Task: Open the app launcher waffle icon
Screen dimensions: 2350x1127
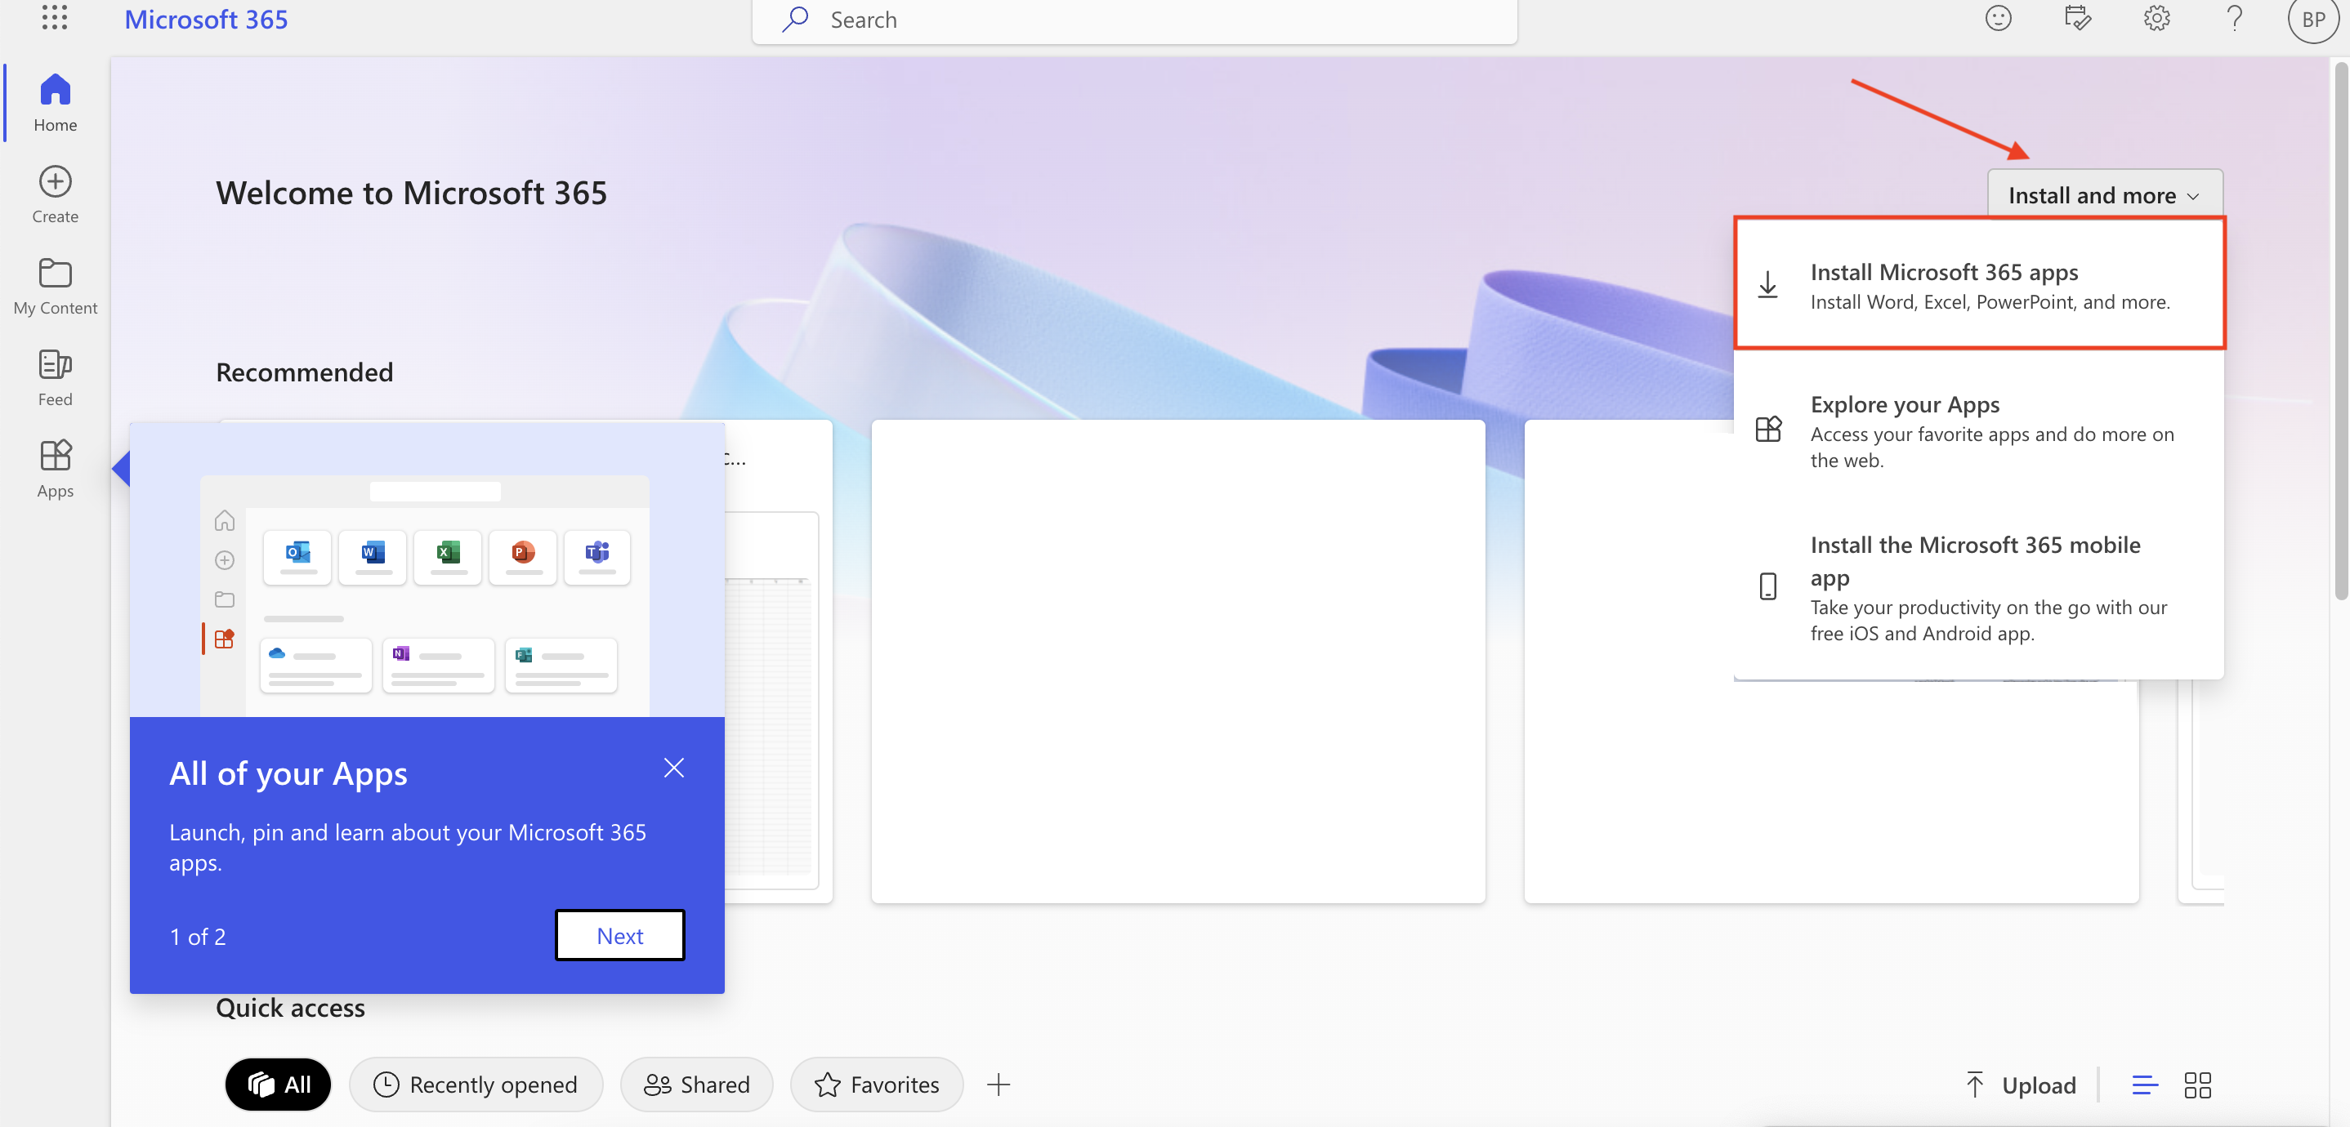Action: (x=55, y=16)
